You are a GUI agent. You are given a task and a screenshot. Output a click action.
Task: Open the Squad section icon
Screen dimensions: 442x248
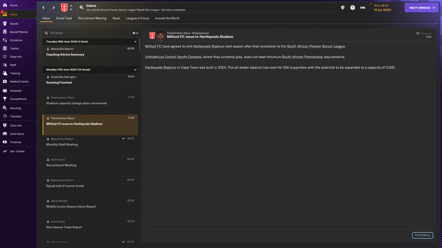[x=5, y=23]
